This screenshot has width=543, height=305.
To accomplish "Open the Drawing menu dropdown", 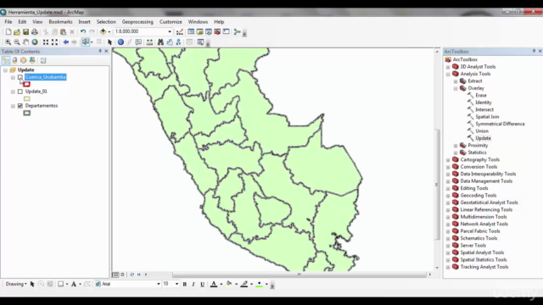I will [x=16, y=284].
